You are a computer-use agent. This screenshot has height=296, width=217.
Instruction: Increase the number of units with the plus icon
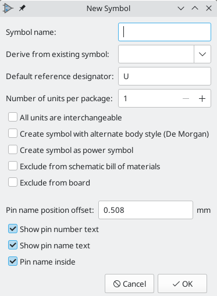click(202, 98)
